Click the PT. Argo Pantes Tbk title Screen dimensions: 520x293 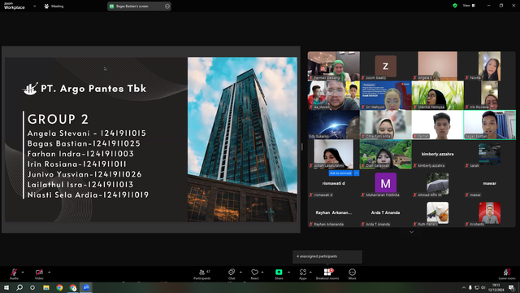click(93, 89)
